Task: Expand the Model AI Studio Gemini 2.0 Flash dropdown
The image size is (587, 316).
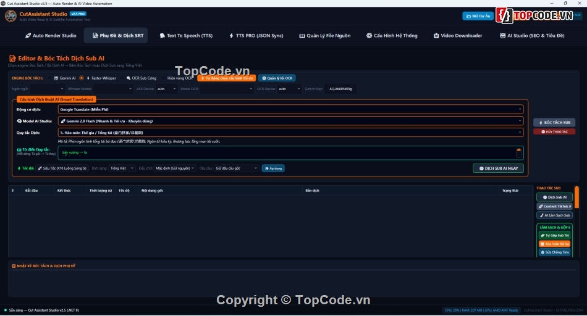Action: tap(290, 121)
